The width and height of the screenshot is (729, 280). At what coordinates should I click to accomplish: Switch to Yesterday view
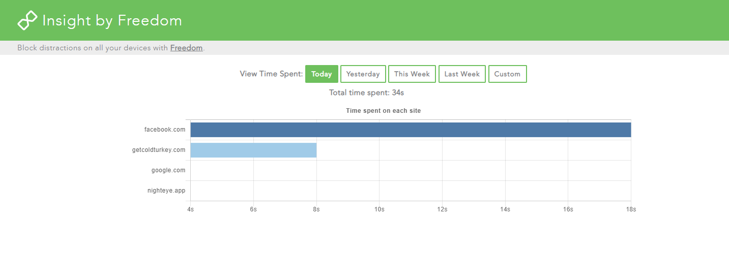click(x=363, y=74)
